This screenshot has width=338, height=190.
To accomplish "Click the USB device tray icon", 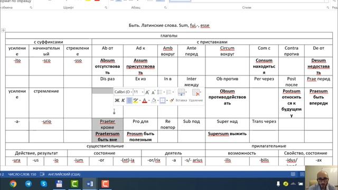I will (278, 184).
